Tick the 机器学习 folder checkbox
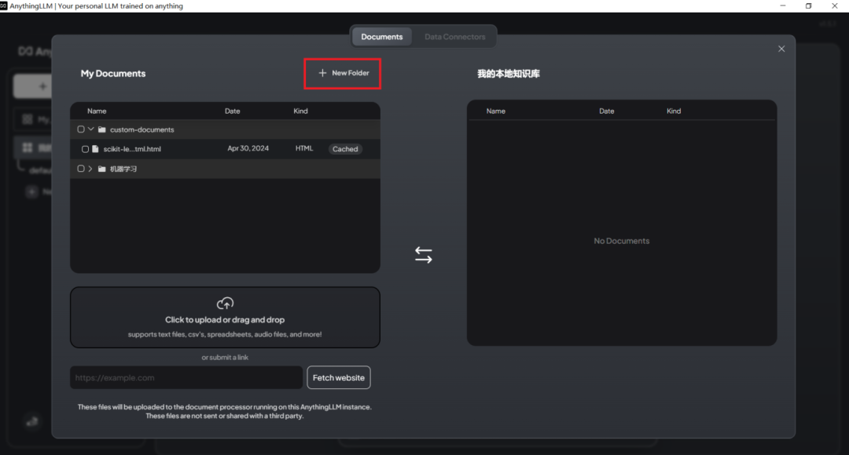Screen dimensions: 849x455 coord(81,169)
